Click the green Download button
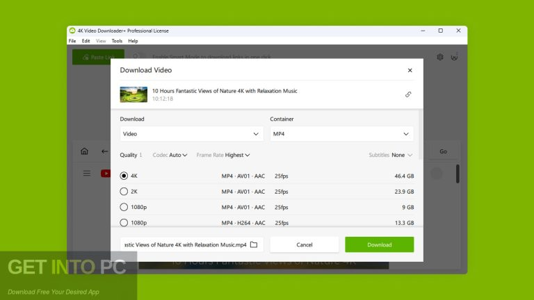This screenshot has height=300, width=534. pos(380,244)
